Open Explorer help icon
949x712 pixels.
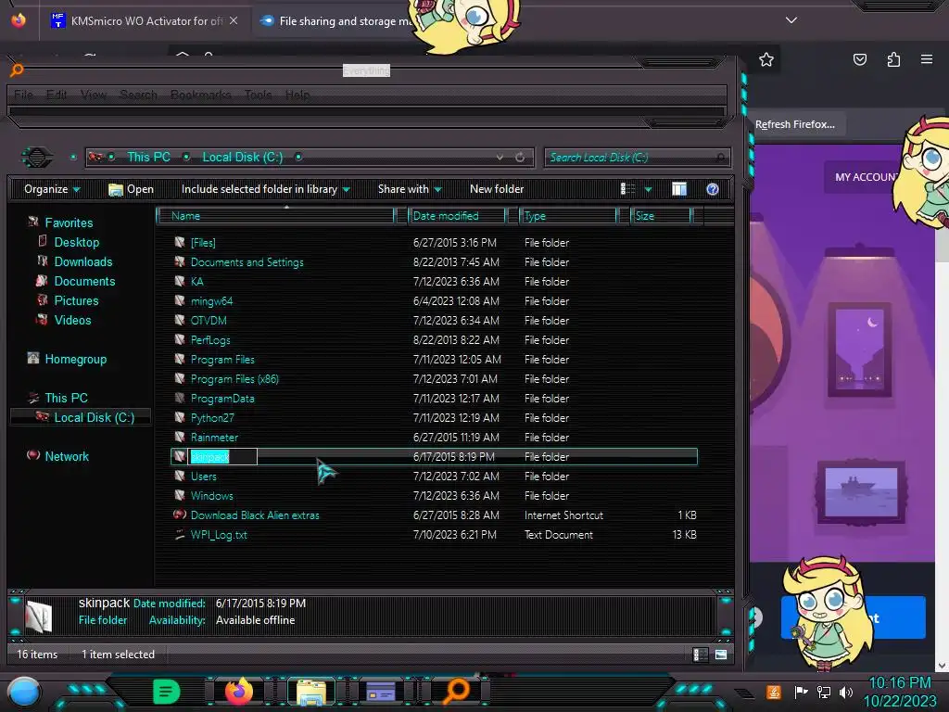coord(713,189)
